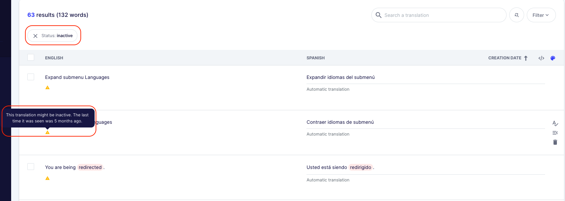Click the Spanish column header
The width and height of the screenshot is (565, 201).
315,58
